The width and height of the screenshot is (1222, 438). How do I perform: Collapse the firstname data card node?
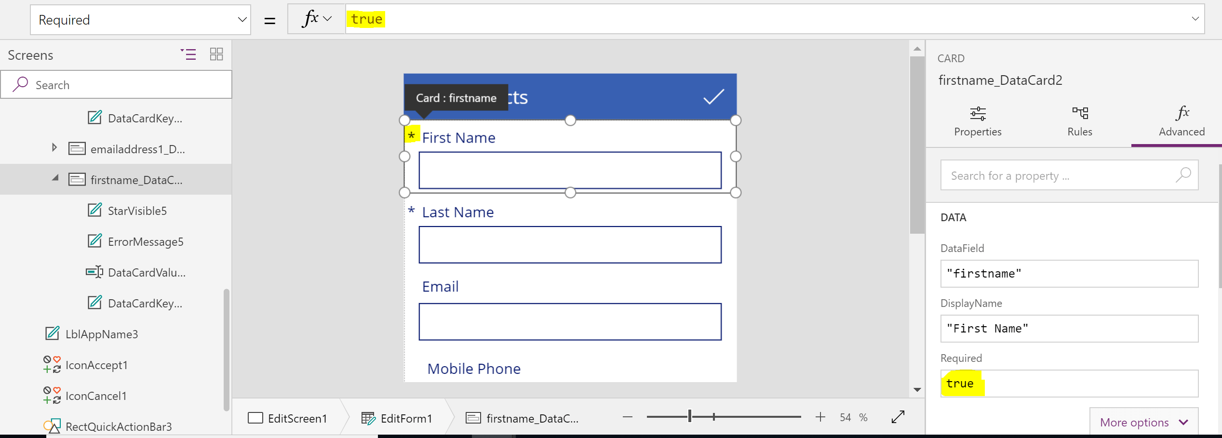pos(55,178)
